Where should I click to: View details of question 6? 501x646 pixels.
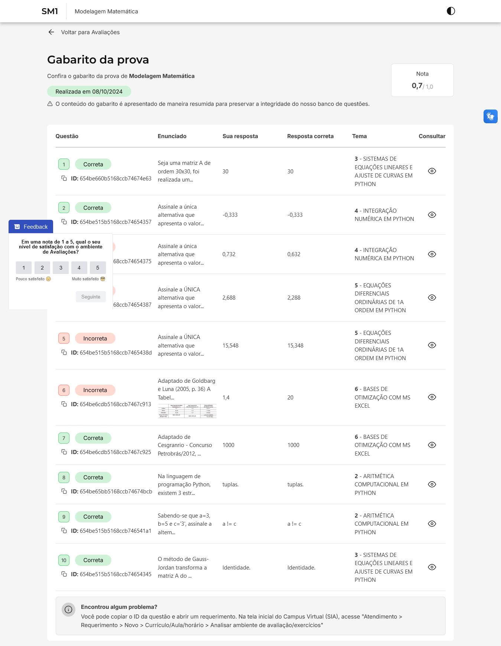(432, 397)
